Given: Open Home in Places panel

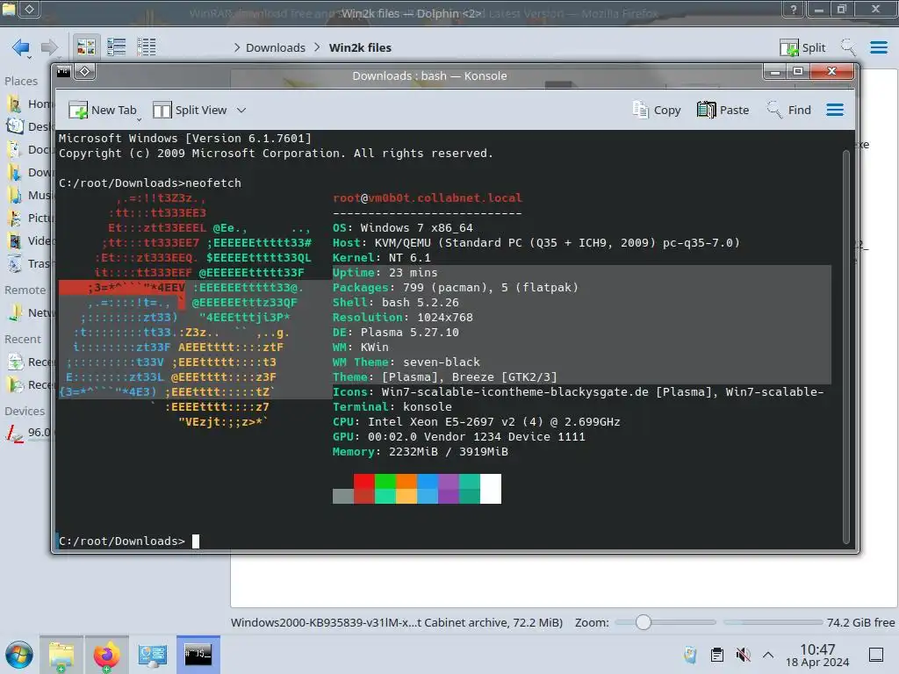Looking at the screenshot, I should [29, 104].
